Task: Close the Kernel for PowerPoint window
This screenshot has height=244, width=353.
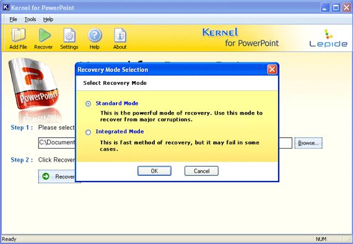Action: click(346, 7)
